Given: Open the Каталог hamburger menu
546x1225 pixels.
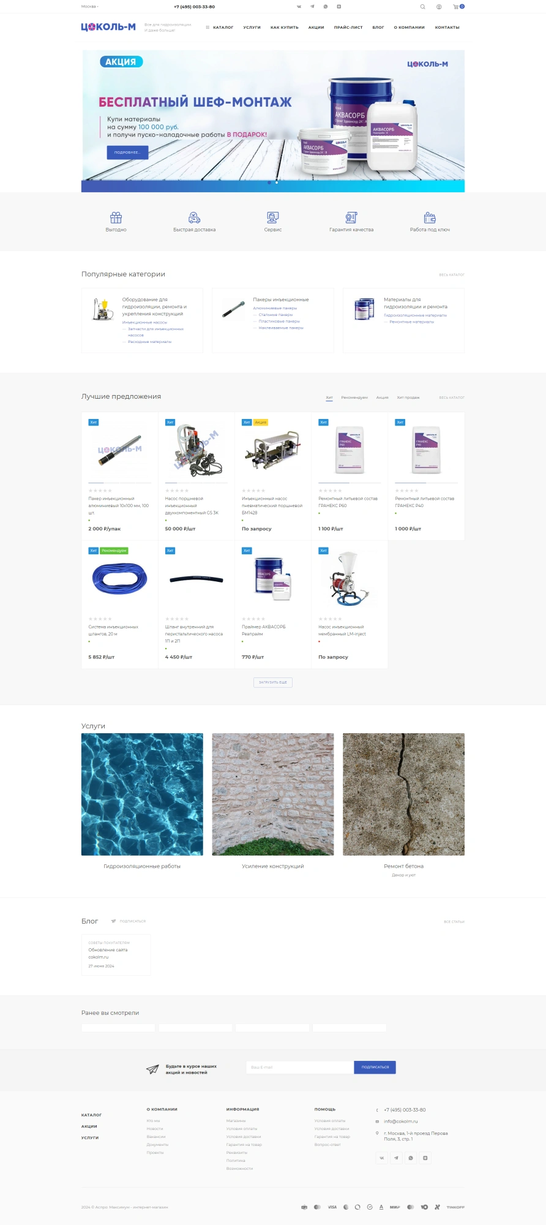Looking at the screenshot, I should point(220,28).
